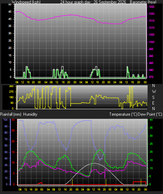The image size is (163, 194).
Task: Select the Humidity label
Action: pos(30,114)
